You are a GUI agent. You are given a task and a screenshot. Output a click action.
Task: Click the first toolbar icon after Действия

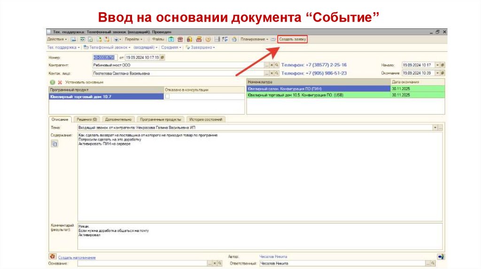pos(73,39)
